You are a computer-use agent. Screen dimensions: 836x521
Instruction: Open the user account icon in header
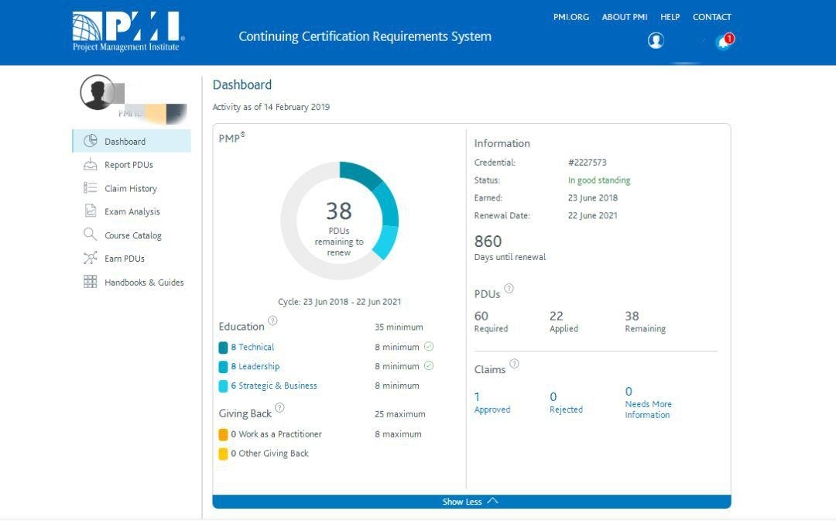[x=656, y=41]
